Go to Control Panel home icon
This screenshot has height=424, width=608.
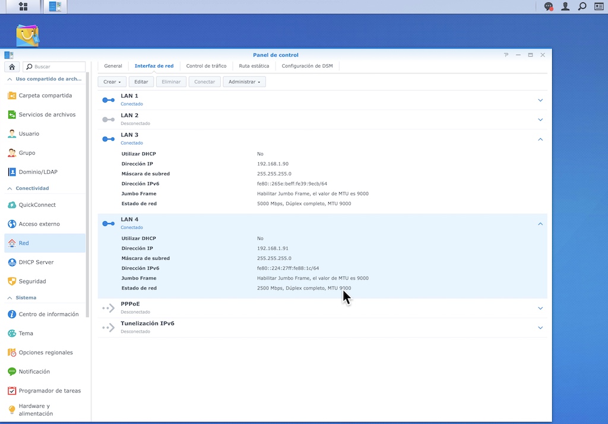point(12,67)
